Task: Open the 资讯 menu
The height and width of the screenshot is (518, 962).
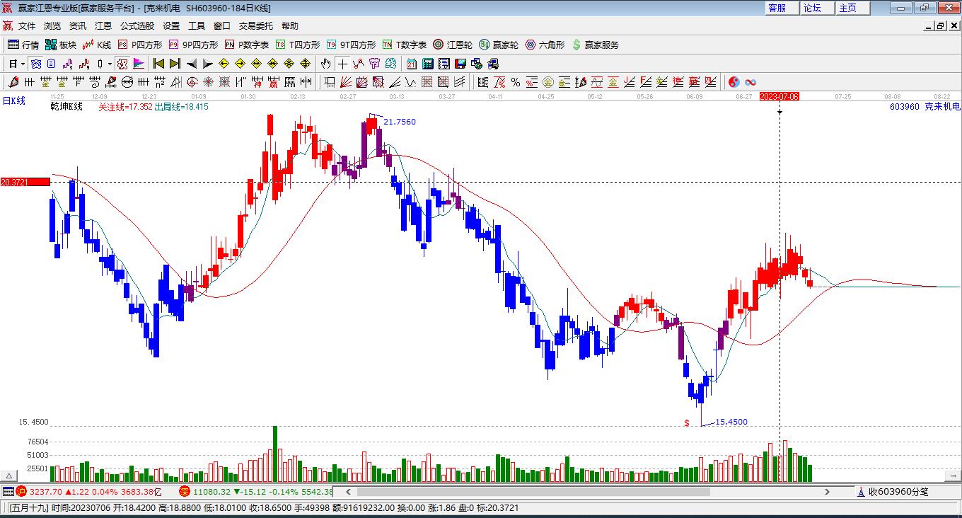Action: point(78,25)
